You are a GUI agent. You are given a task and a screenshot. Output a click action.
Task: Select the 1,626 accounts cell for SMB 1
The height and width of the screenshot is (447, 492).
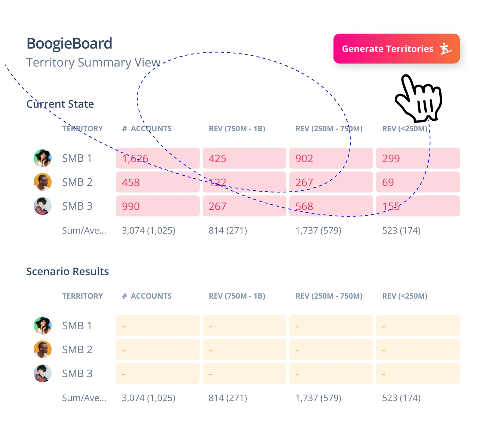tap(157, 158)
